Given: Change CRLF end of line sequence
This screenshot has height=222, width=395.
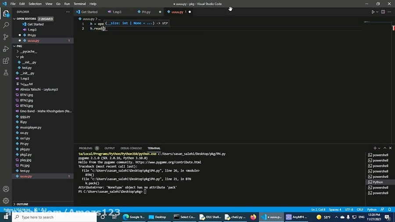Looking at the screenshot, I should point(360,209).
